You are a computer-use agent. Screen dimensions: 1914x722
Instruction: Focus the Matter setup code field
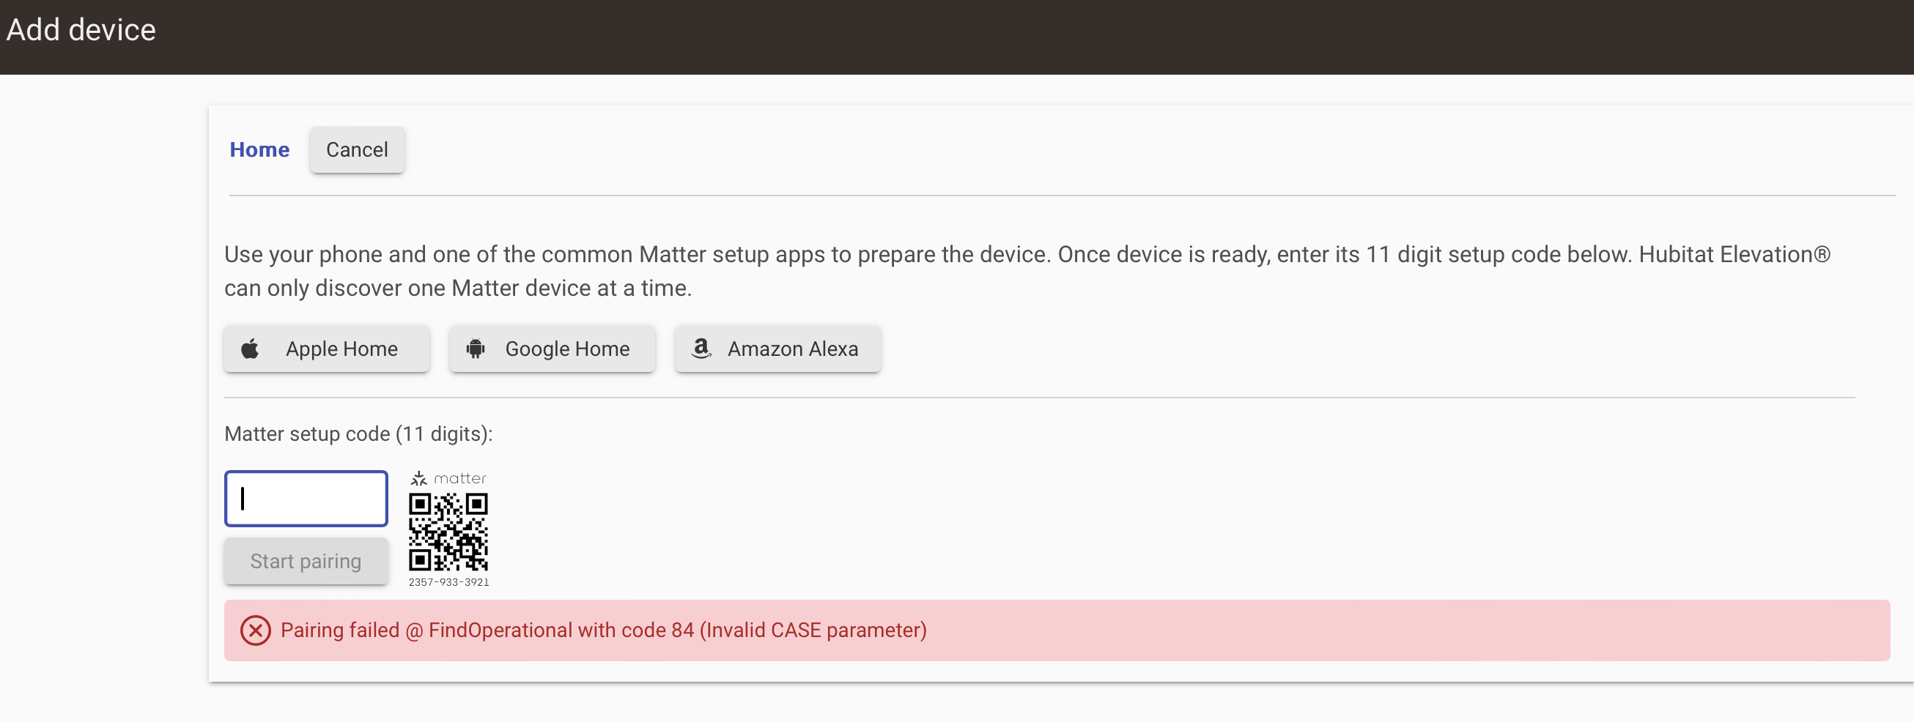[306, 499]
